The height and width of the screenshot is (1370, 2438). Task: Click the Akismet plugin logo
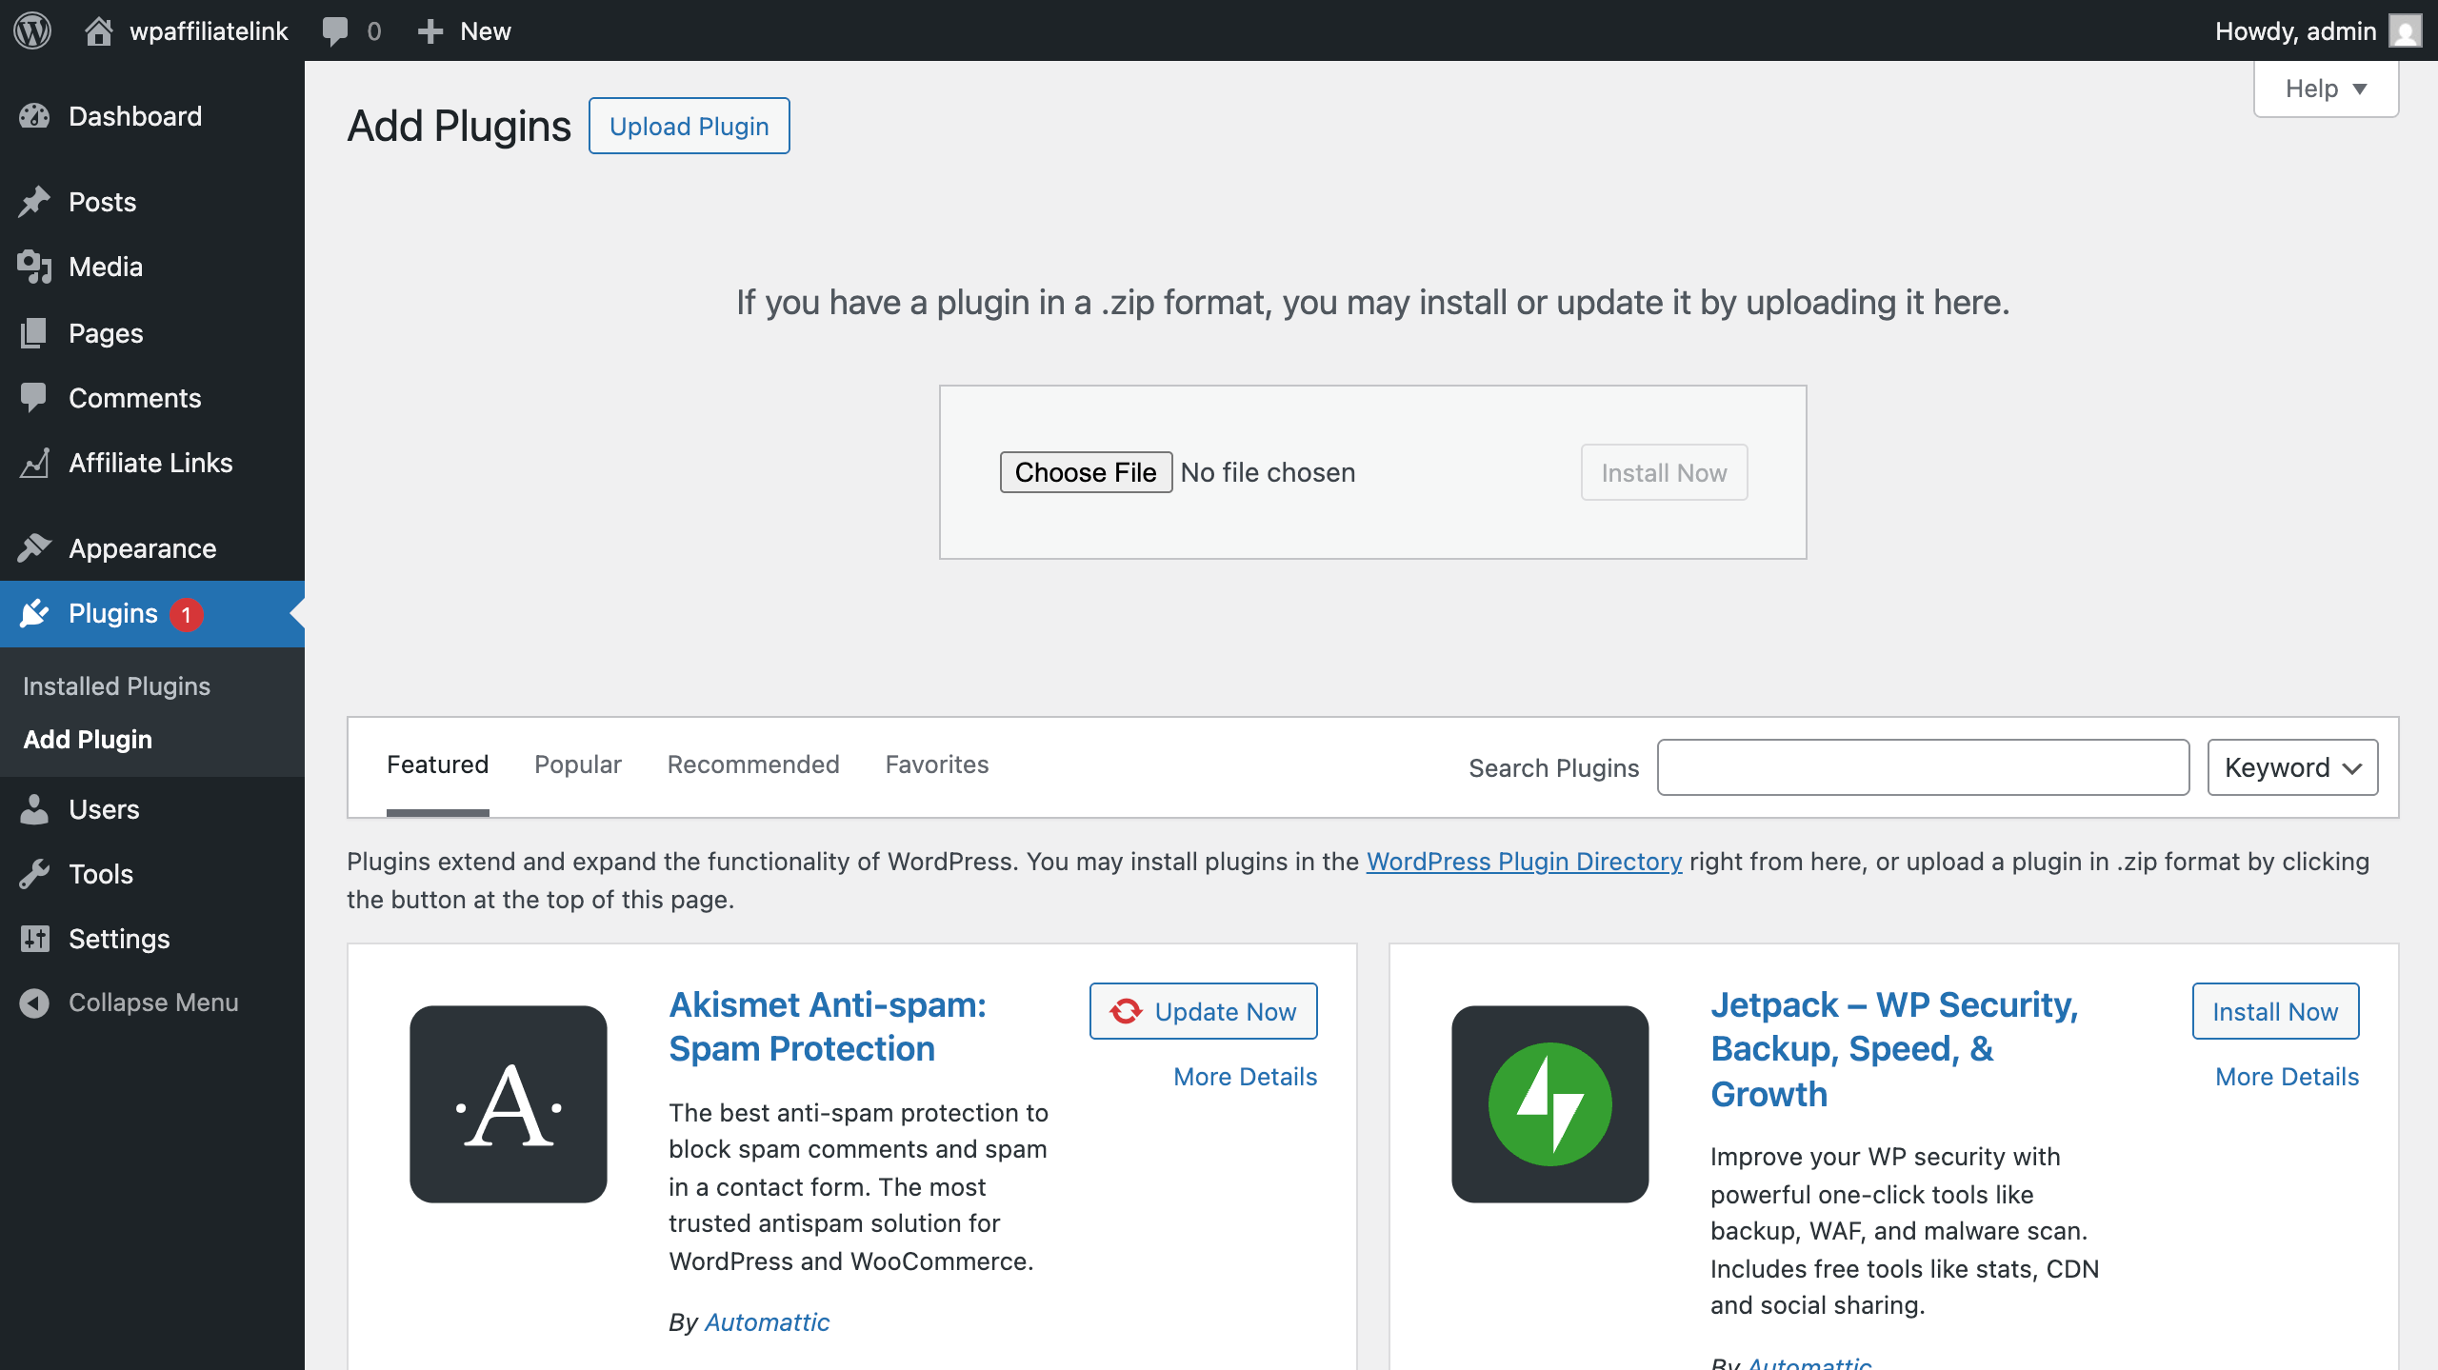[509, 1104]
